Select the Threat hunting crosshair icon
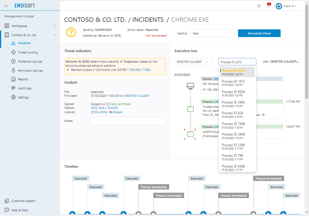Viewport: 309px width, 216px height. 13,52
